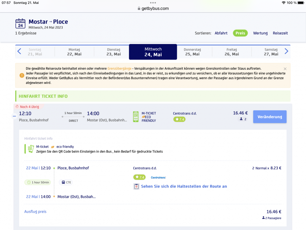Click the QR code ticket icon
This screenshot has width=306, height=230.
[x=31, y=149]
